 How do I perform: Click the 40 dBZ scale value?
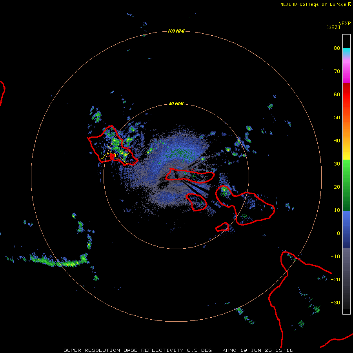pyautogui.click(x=337, y=140)
